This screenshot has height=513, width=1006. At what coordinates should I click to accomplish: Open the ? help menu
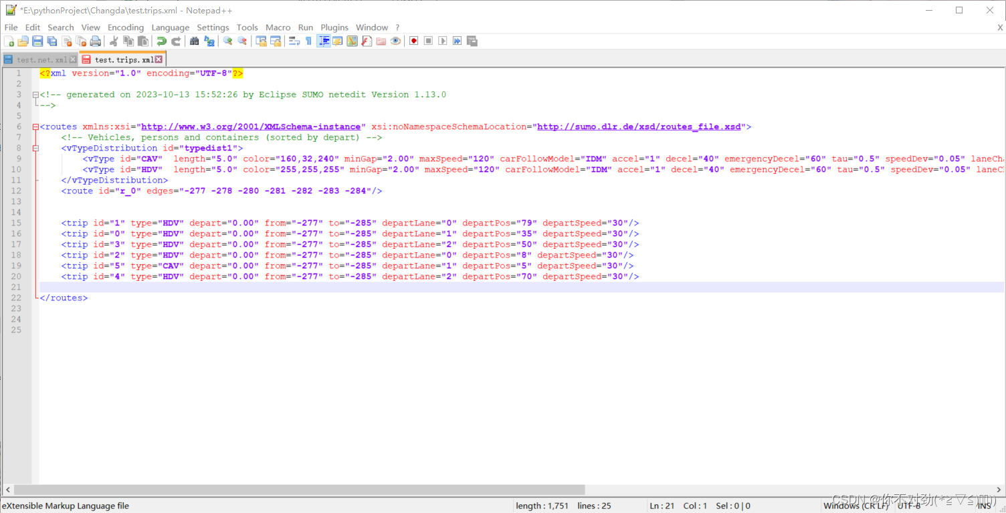(x=397, y=27)
